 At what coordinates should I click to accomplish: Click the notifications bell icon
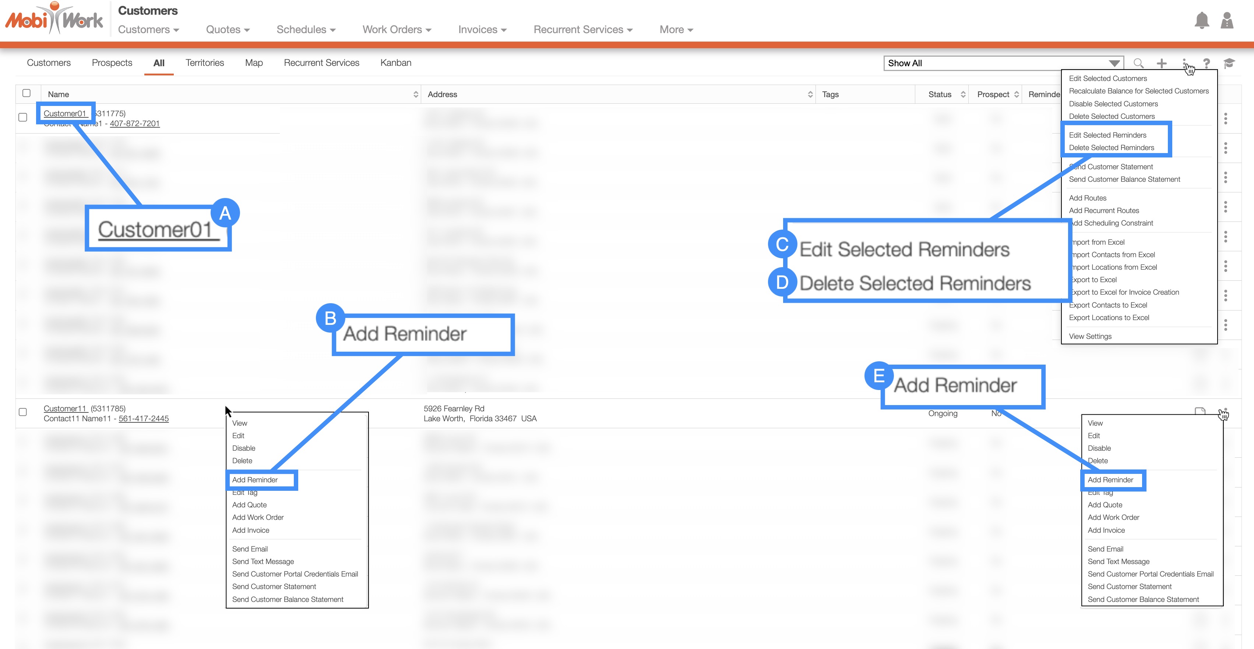(x=1201, y=21)
